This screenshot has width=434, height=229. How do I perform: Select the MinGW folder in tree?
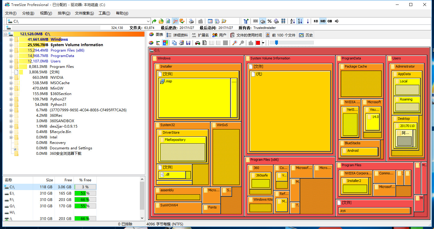57,88
